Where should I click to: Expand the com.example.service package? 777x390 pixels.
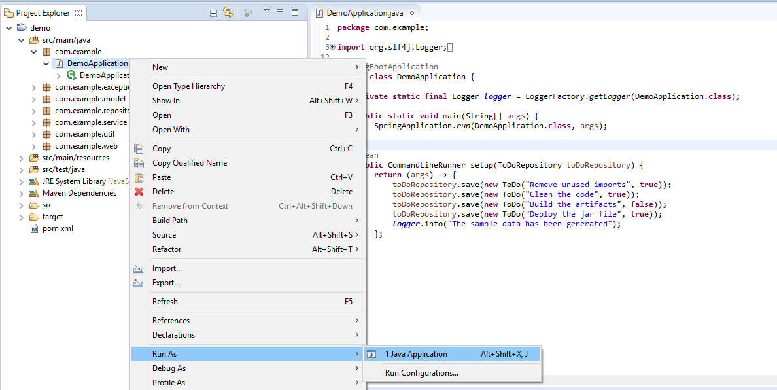(x=34, y=122)
